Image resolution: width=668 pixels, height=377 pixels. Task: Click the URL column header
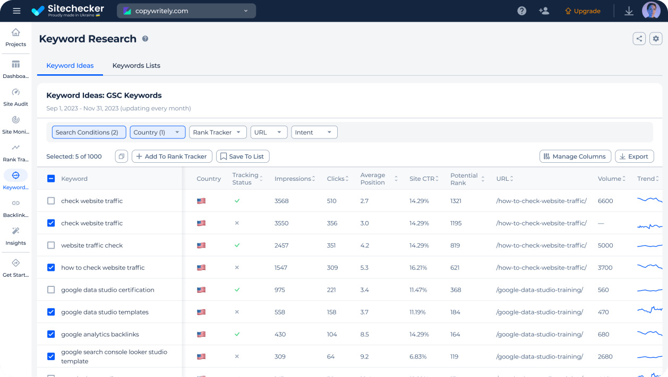pos(505,179)
